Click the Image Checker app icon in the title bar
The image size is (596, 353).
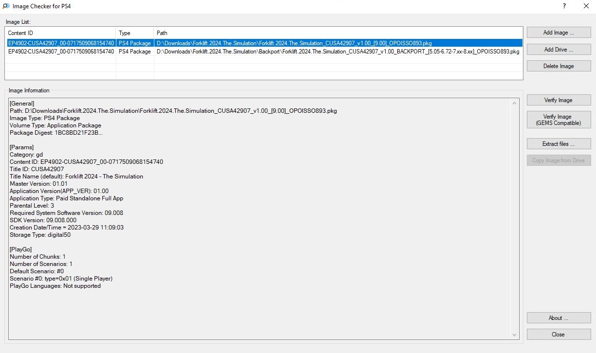point(5,6)
